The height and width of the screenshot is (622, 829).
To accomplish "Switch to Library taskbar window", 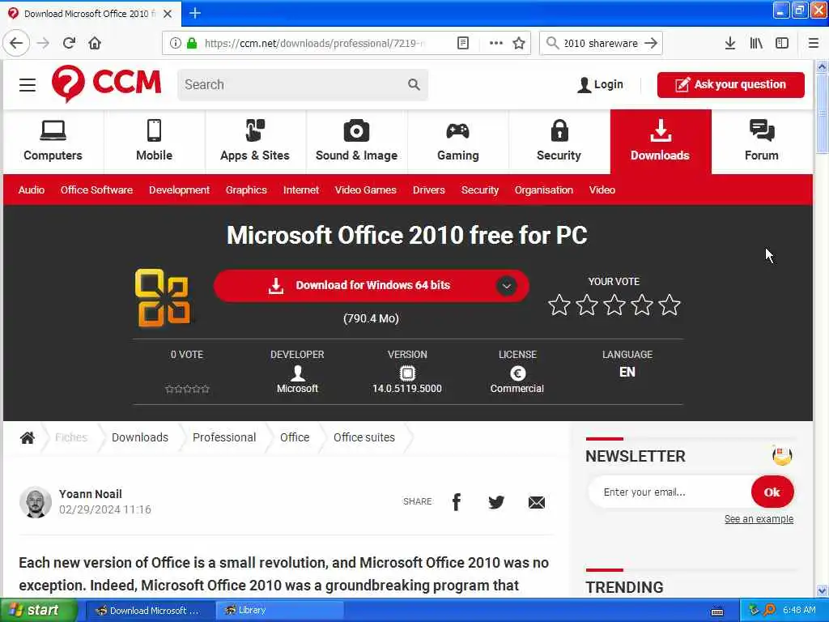I will pos(279,611).
